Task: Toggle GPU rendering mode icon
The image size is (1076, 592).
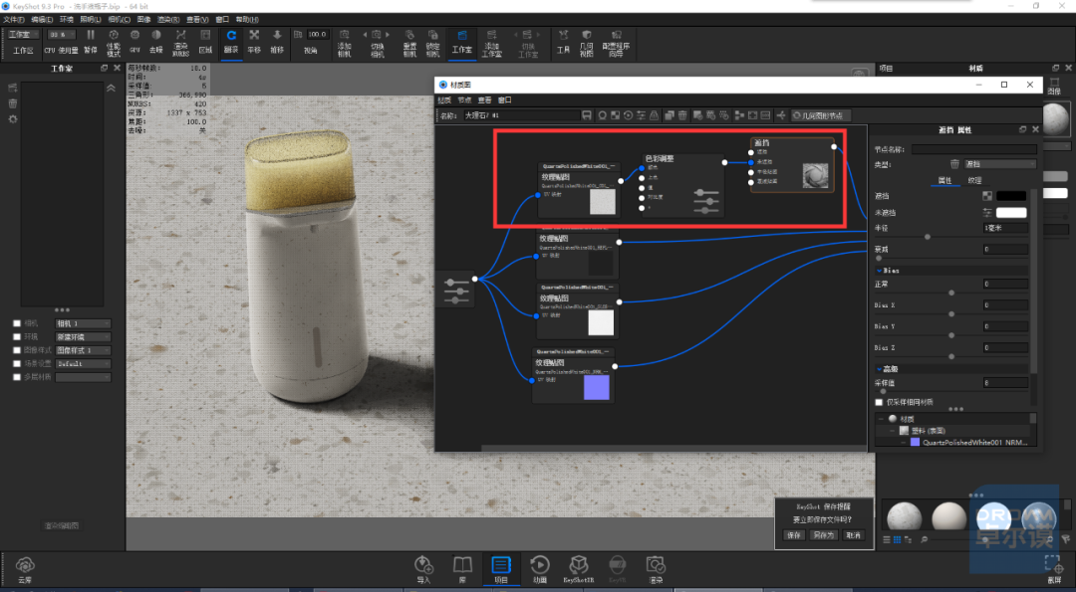Action: (135, 35)
